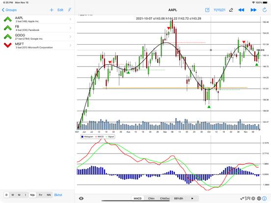Tap GOOG green up-trend arrow icon
The image size is (271, 203).
point(8,37)
